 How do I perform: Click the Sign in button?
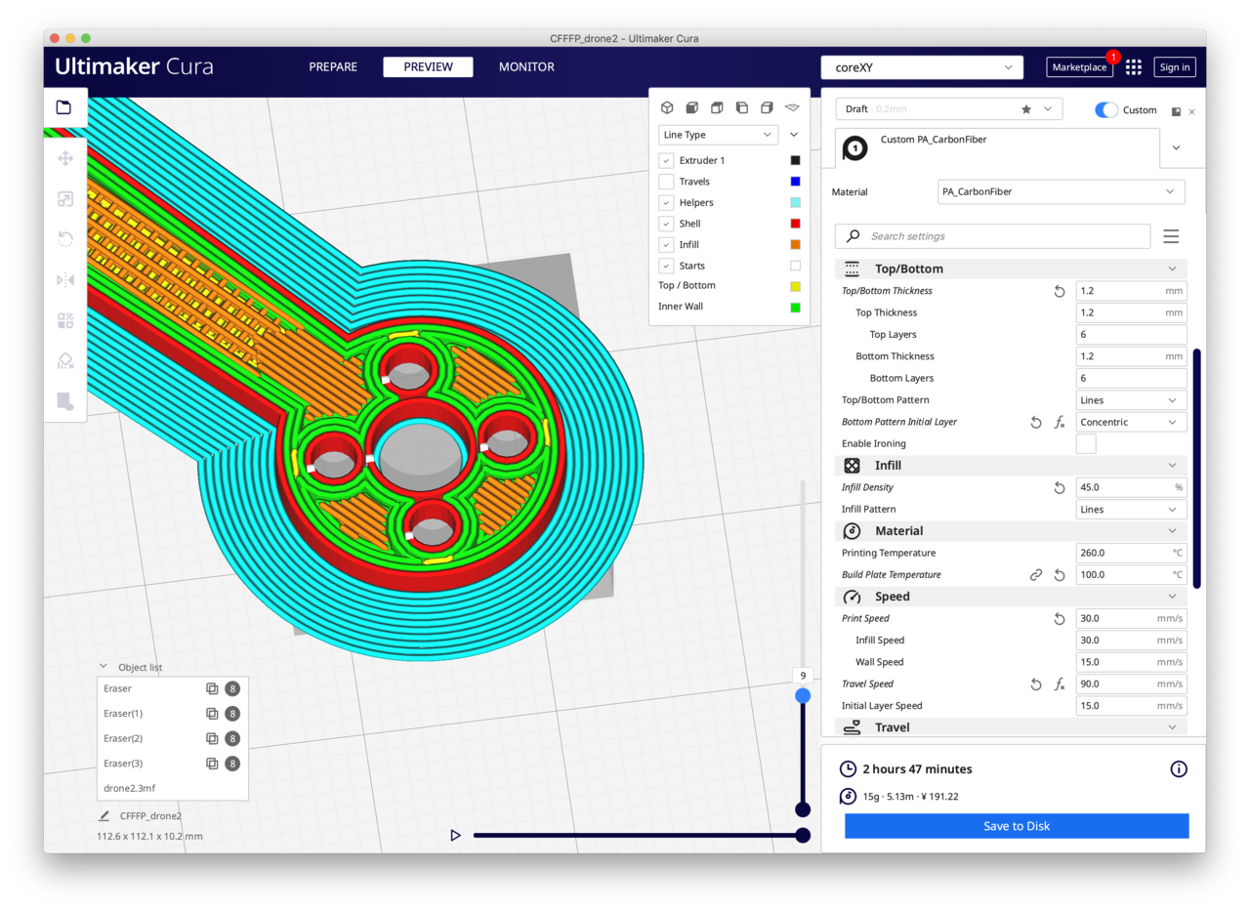click(x=1174, y=67)
